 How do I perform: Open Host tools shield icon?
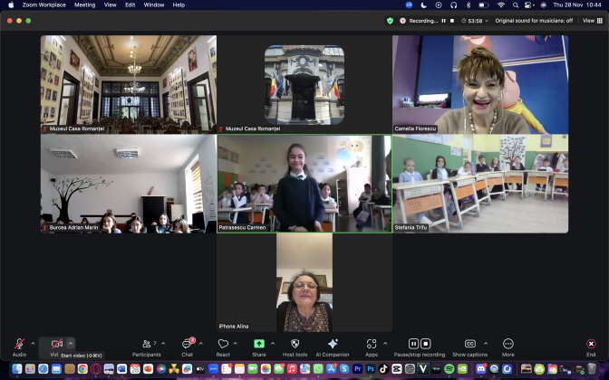295,345
